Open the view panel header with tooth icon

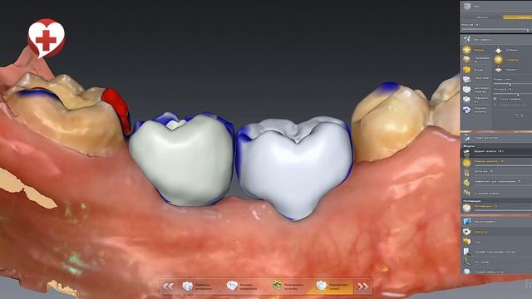(x=496, y=6)
